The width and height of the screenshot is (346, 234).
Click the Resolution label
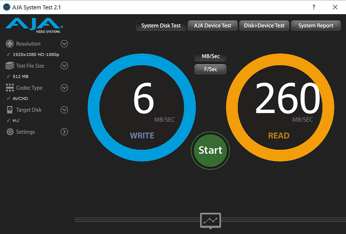click(28, 44)
